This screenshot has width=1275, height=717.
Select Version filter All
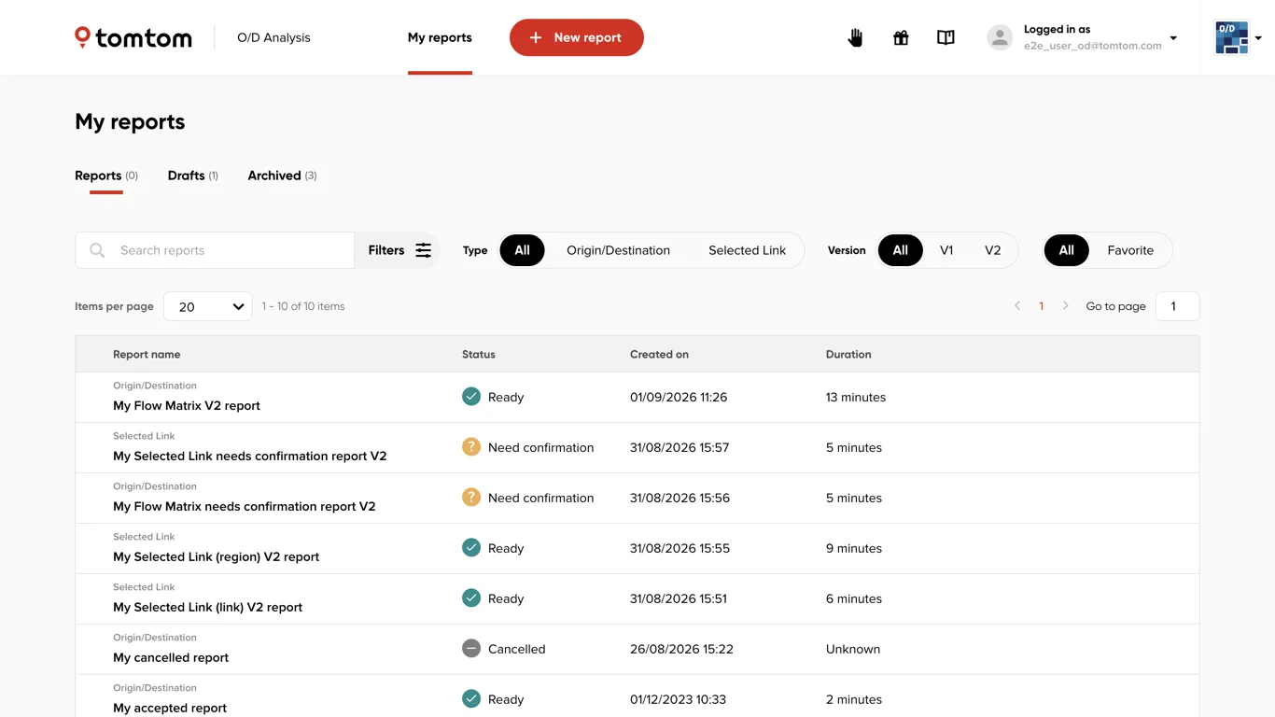point(900,250)
